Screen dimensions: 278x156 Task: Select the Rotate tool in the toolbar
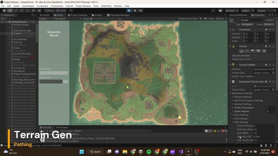point(16,10)
